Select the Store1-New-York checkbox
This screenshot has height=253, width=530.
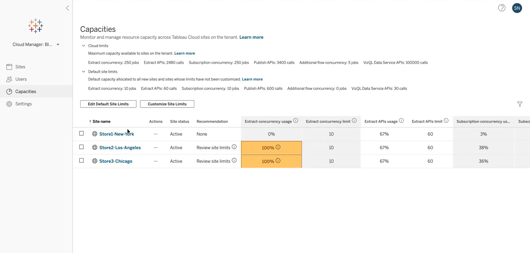point(81,133)
